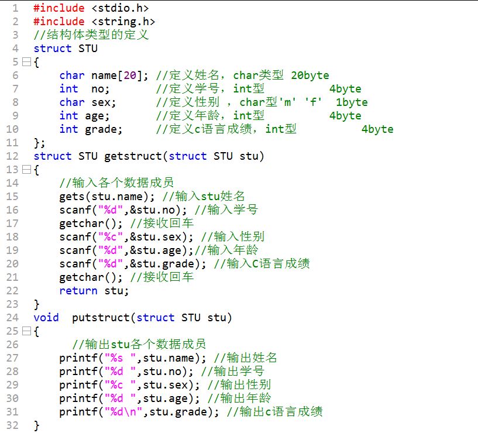Click comment '//输入各个数据成员'
The image size is (478, 433).
pyautogui.click(x=116, y=183)
